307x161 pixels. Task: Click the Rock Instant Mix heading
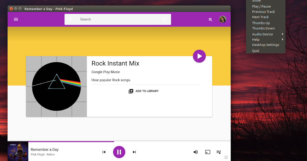(x=115, y=63)
